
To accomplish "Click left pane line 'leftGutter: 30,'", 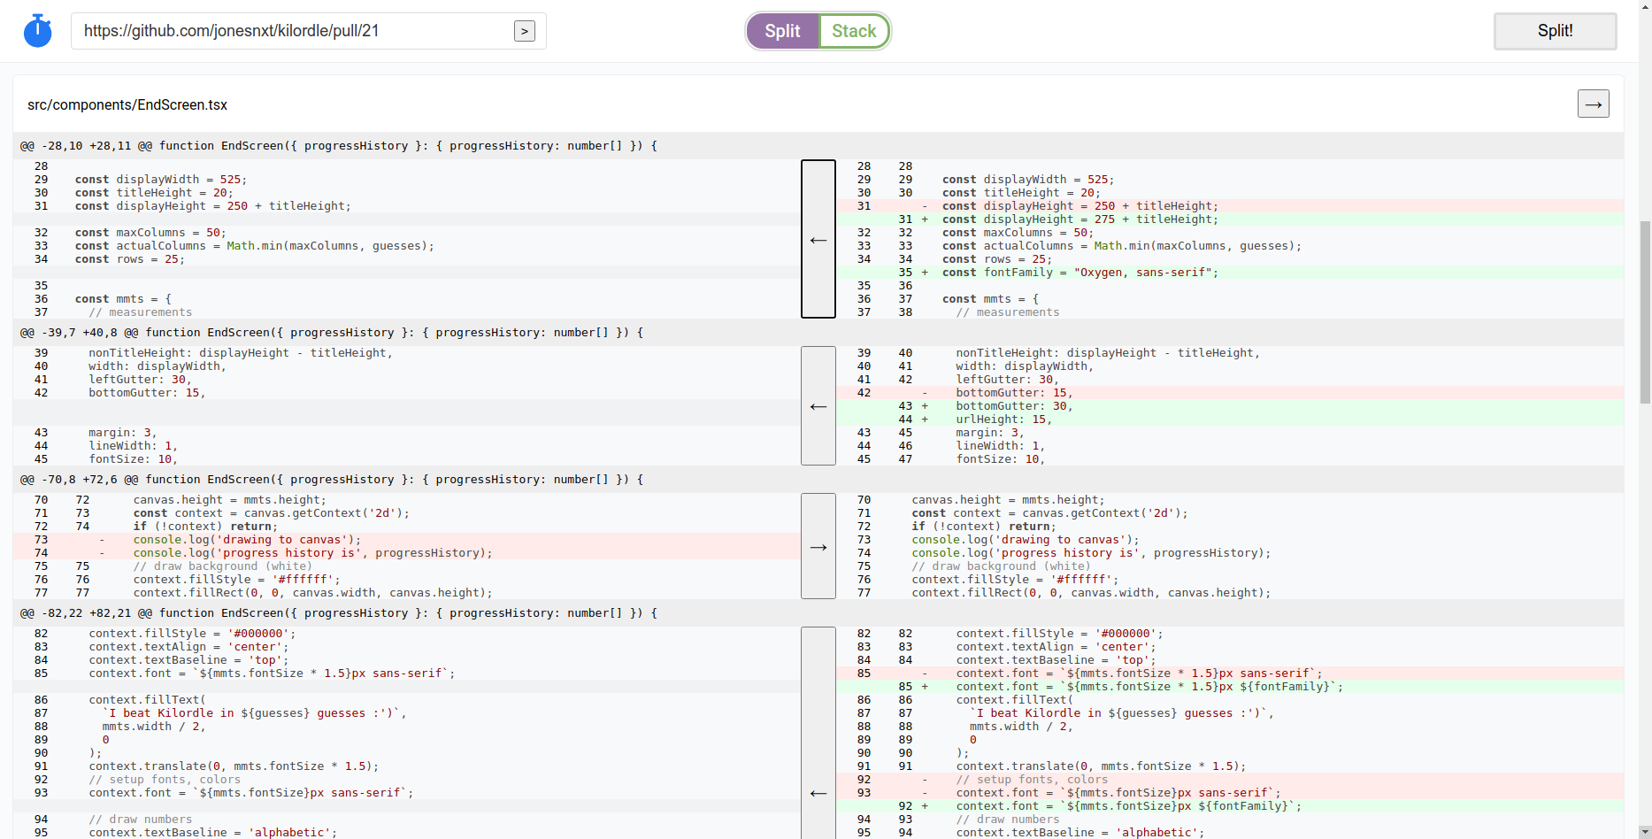I will click(x=407, y=380).
